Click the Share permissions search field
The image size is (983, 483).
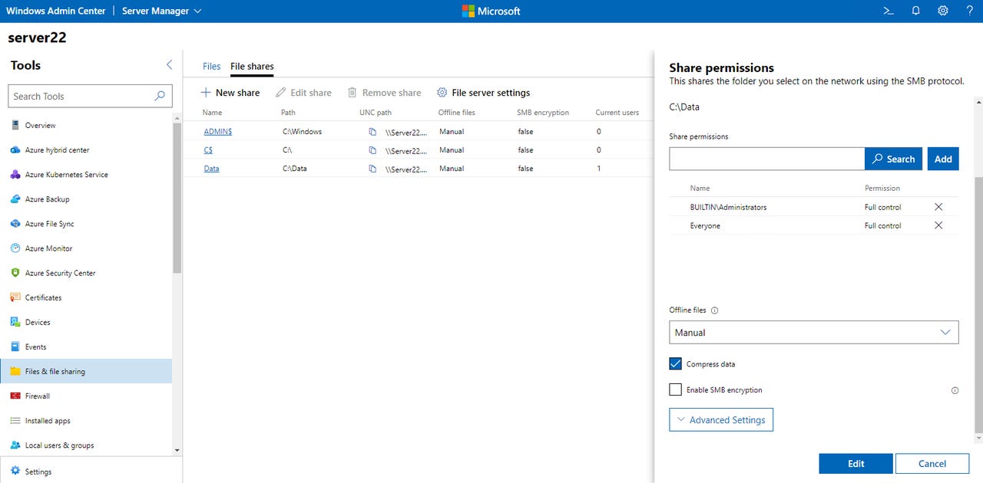pos(766,159)
